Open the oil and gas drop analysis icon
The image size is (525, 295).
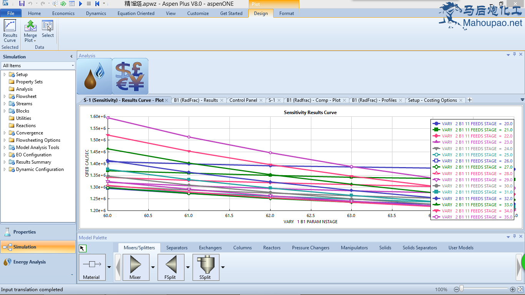(x=95, y=76)
